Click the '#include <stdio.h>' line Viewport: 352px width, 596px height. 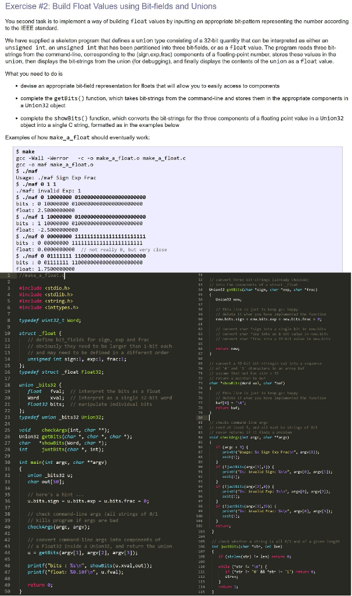(44, 288)
